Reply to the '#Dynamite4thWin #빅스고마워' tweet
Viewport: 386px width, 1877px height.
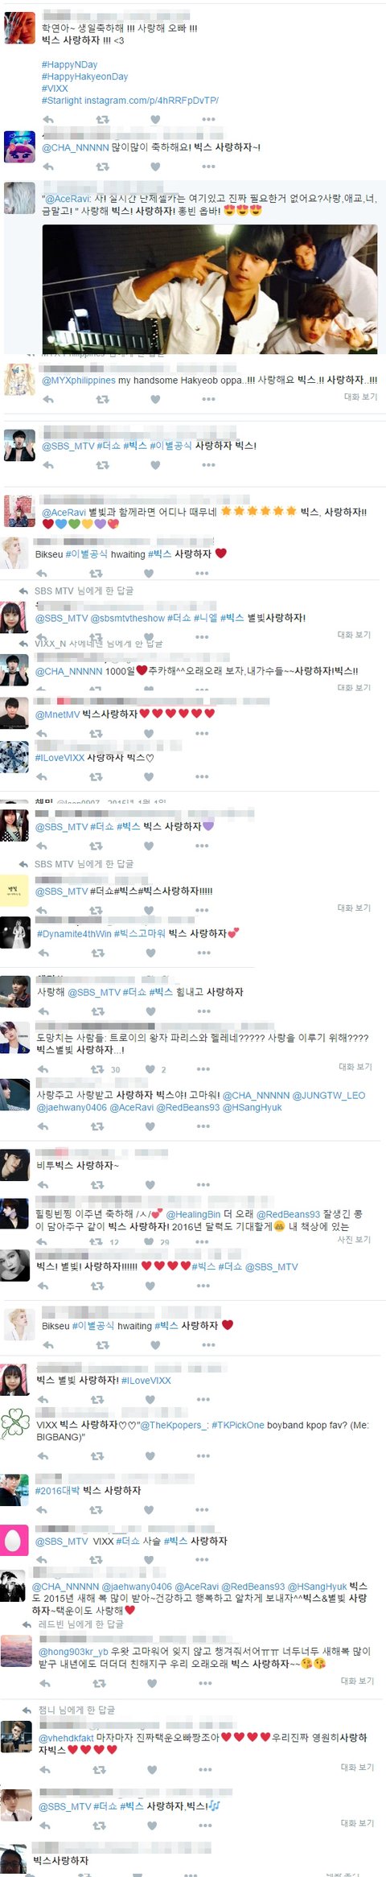[43, 953]
